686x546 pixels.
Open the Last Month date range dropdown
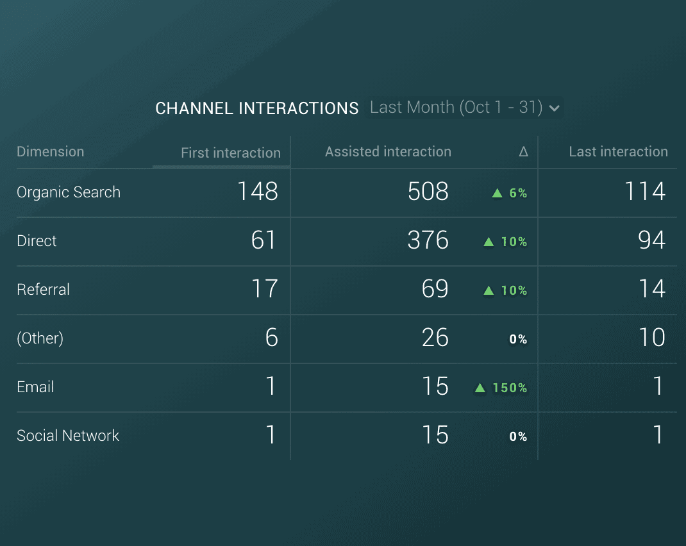[456, 108]
